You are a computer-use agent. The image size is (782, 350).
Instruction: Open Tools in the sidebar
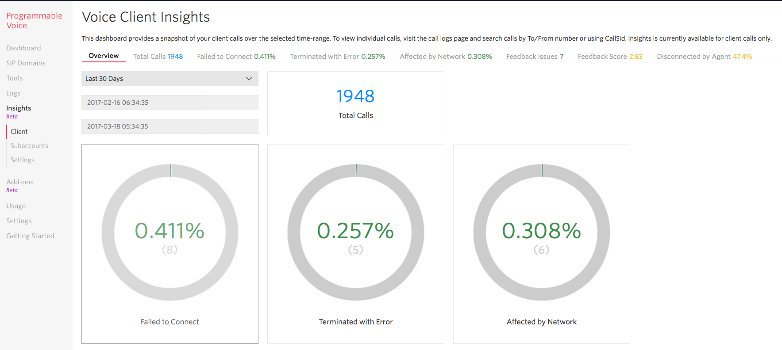[14, 78]
